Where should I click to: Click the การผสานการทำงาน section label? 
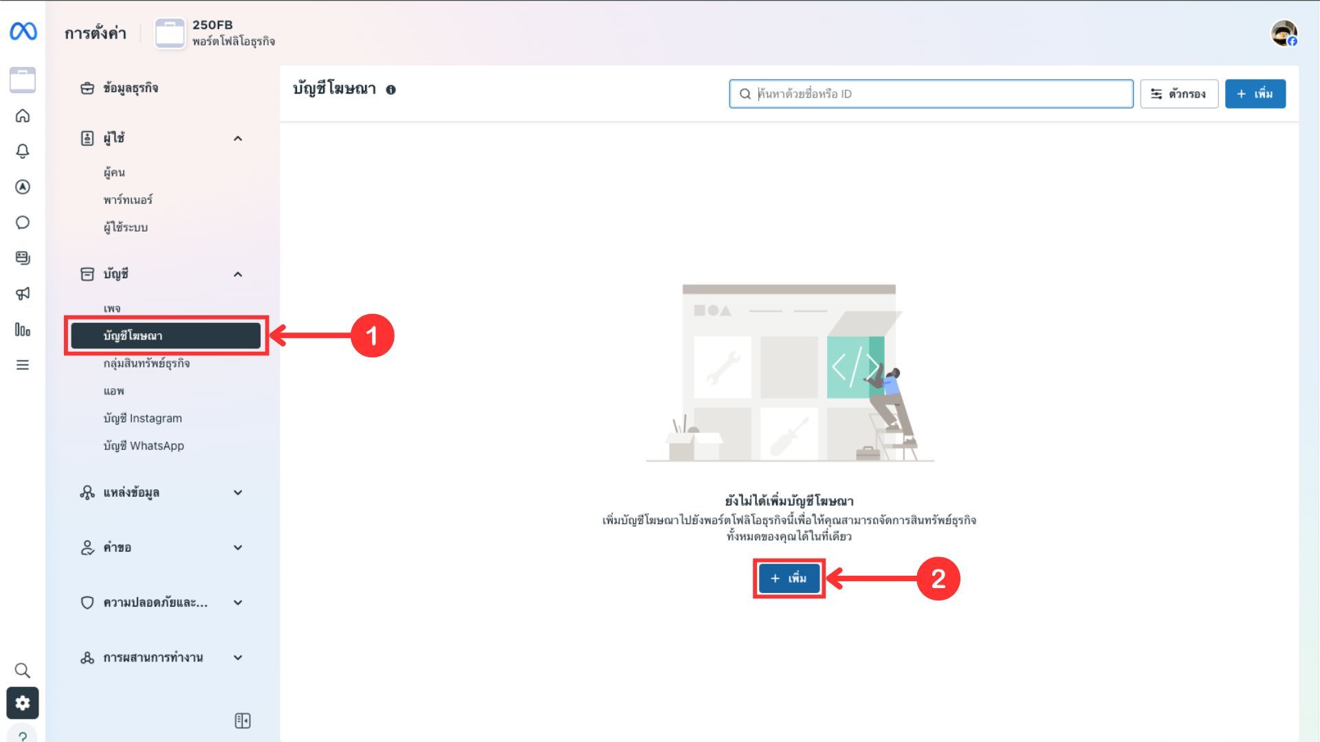(153, 657)
